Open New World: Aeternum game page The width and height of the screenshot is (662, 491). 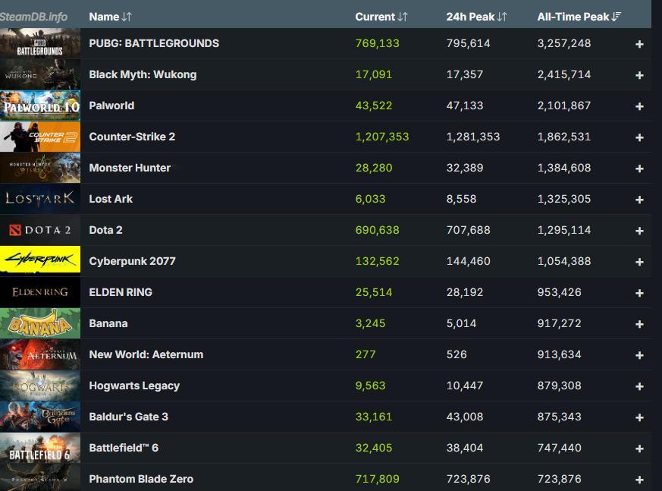click(146, 355)
